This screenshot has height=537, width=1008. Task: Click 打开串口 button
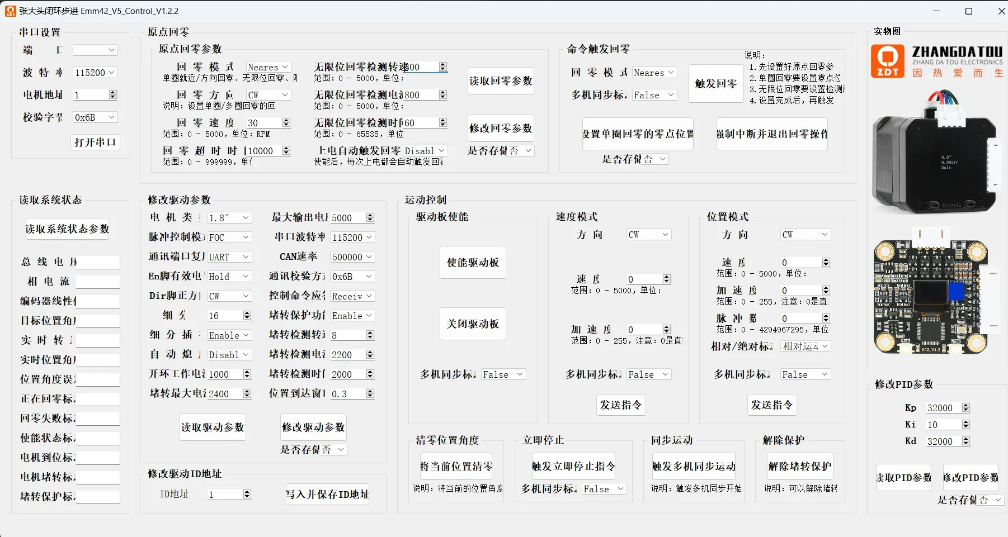pyautogui.click(x=95, y=142)
